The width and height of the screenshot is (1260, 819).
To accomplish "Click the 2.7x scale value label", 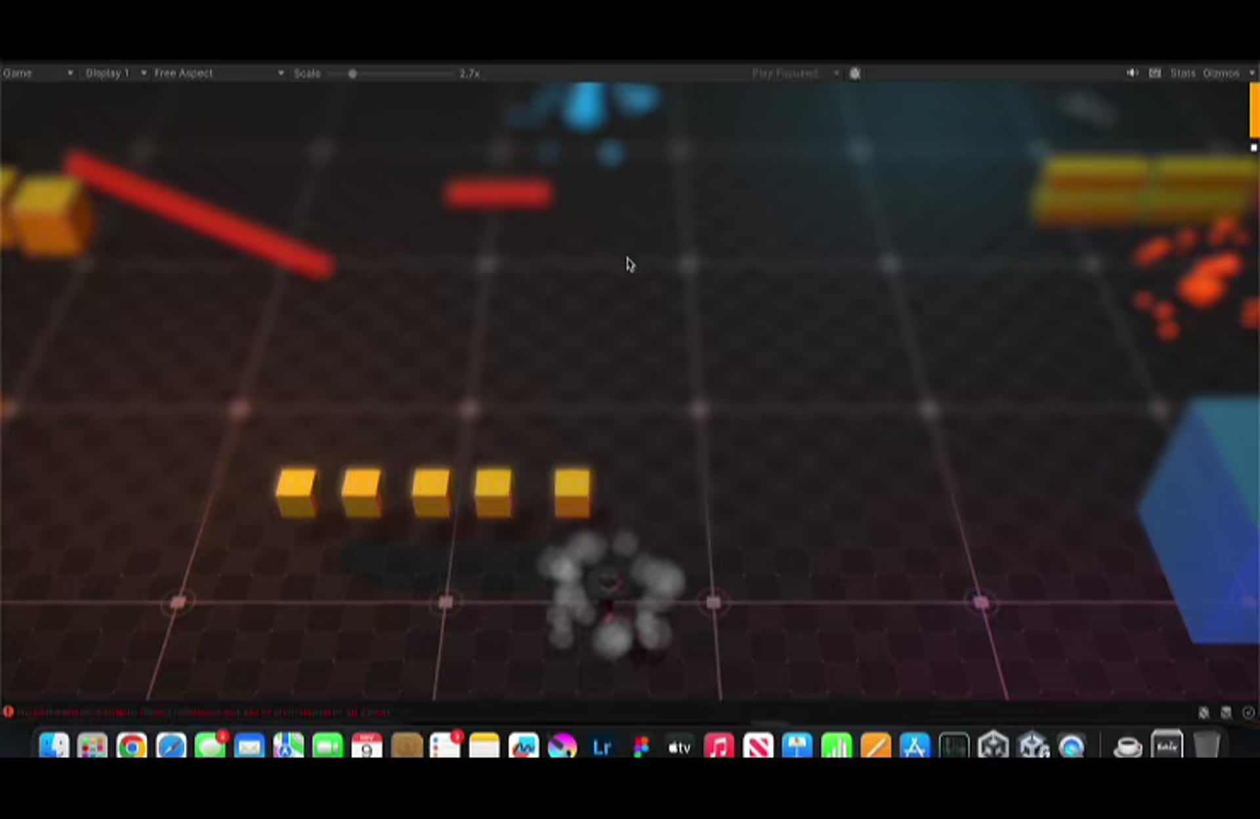I will click(x=469, y=73).
